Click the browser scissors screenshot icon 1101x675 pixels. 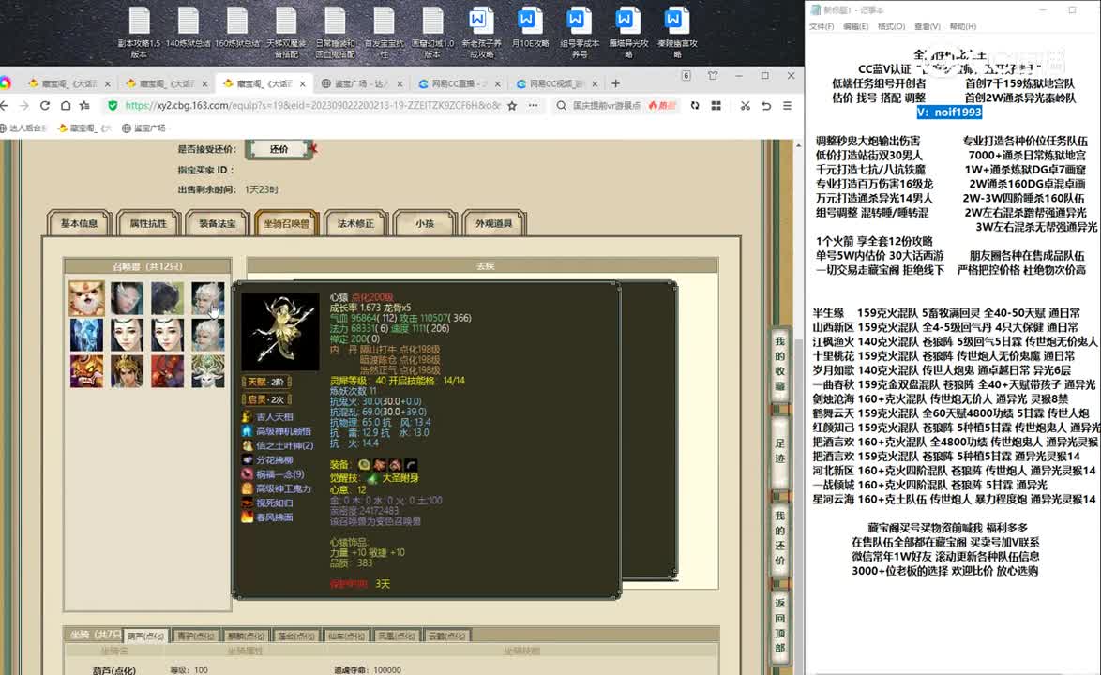pos(745,105)
